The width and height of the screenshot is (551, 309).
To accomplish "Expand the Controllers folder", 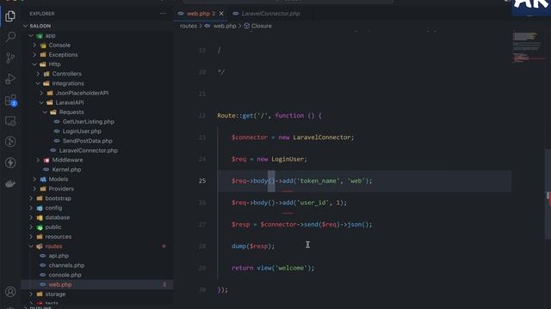I will pyautogui.click(x=38, y=74).
